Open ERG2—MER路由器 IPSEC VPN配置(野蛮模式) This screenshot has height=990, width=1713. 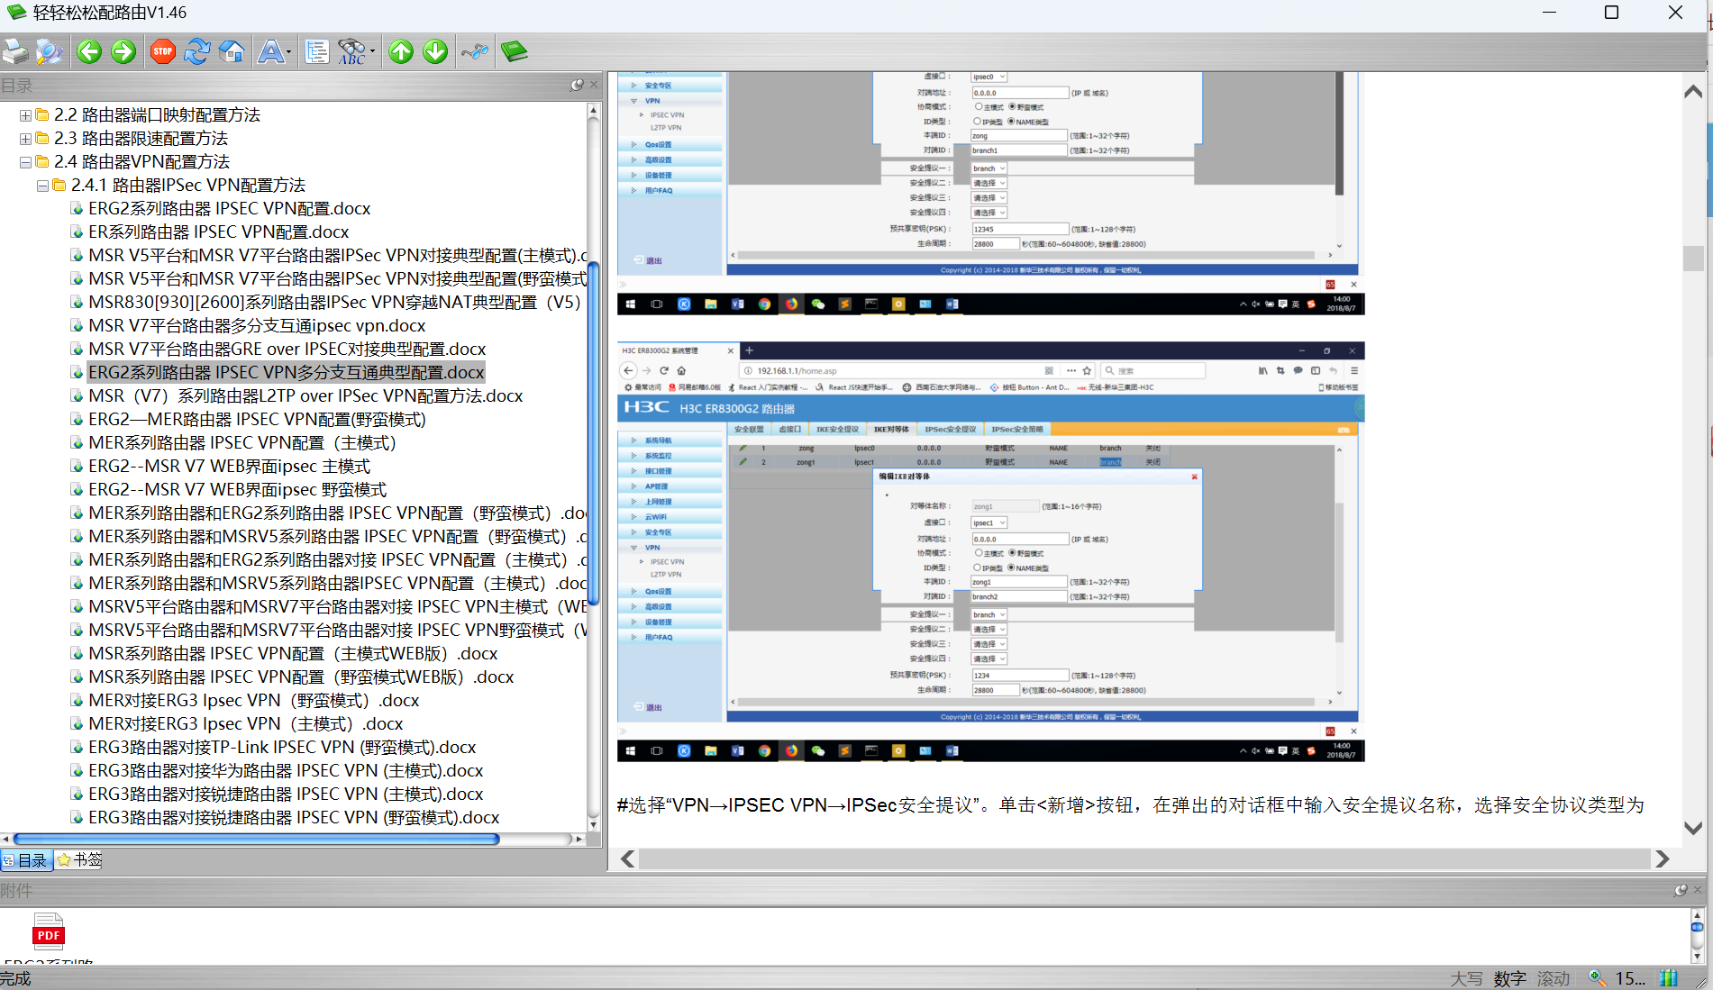pos(257,420)
